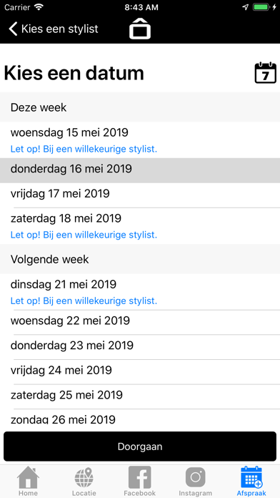The image size is (280, 498).
Task: Open the Instagram tab icon
Action: coord(195,477)
